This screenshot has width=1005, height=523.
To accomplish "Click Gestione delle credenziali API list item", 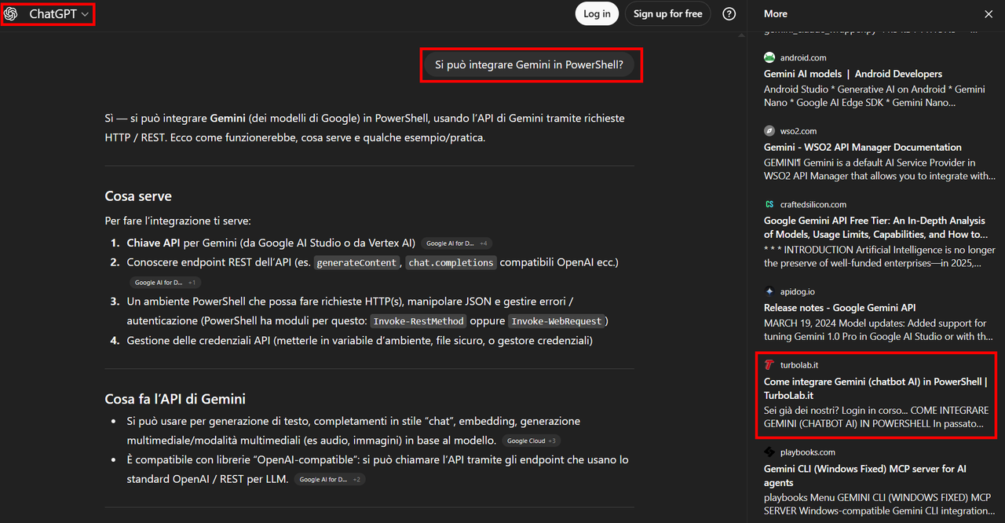I will pyautogui.click(x=360, y=341).
